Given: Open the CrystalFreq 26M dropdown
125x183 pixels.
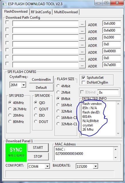Looking at the screenshot, I should tap(24, 85).
